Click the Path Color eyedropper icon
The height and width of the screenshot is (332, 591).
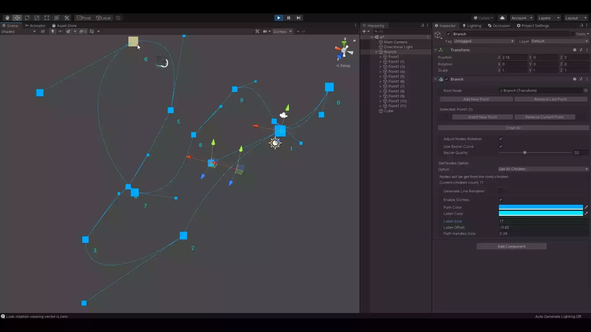(586, 207)
